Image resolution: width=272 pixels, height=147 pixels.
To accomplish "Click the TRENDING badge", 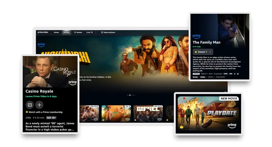I will (x=196, y=74).
